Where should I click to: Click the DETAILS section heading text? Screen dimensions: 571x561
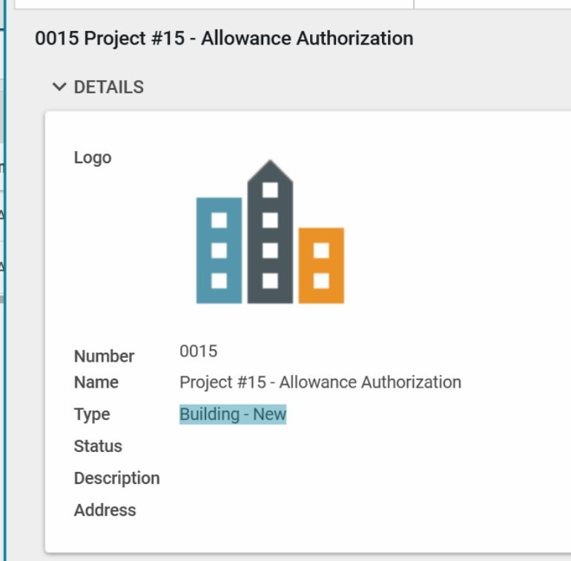click(108, 87)
